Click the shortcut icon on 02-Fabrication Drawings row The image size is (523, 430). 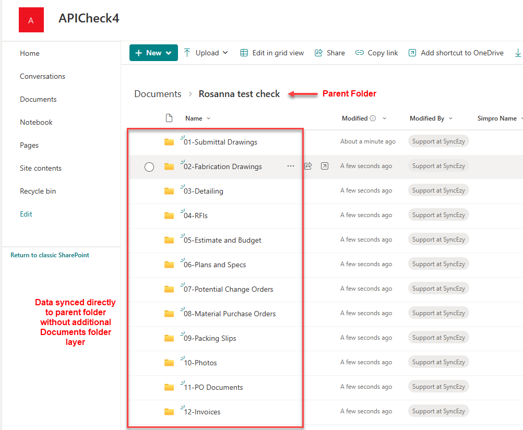325,166
